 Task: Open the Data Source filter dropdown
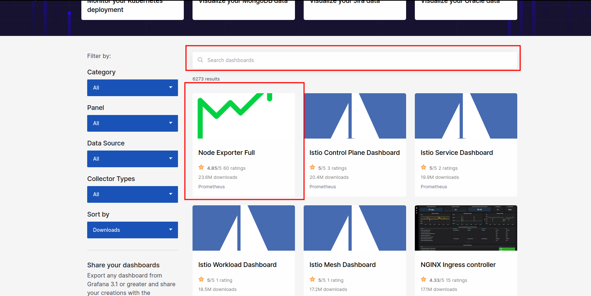[133, 159]
